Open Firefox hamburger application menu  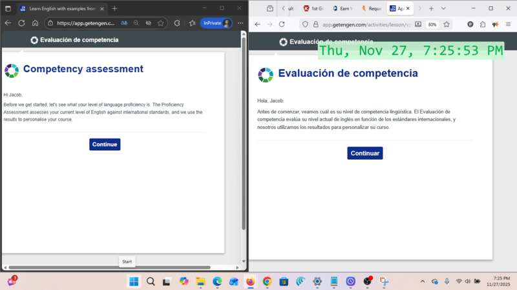pyautogui.click(x=507, y=24)
